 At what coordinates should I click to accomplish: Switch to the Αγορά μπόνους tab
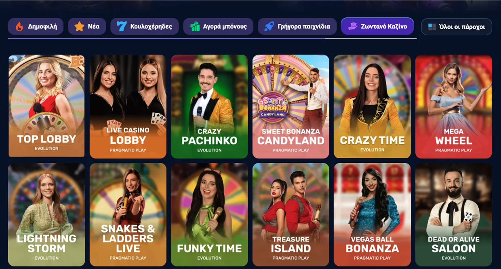point(218,27)
